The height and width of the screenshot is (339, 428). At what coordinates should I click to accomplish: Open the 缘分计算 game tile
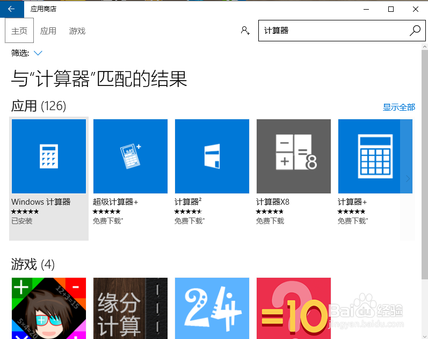(130, 308)
